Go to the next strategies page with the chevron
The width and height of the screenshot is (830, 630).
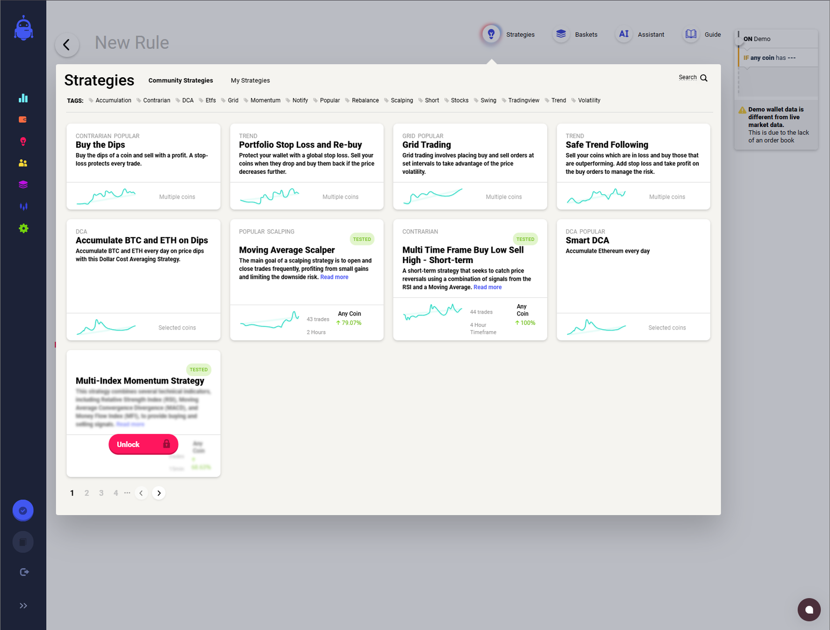[159, 493]
